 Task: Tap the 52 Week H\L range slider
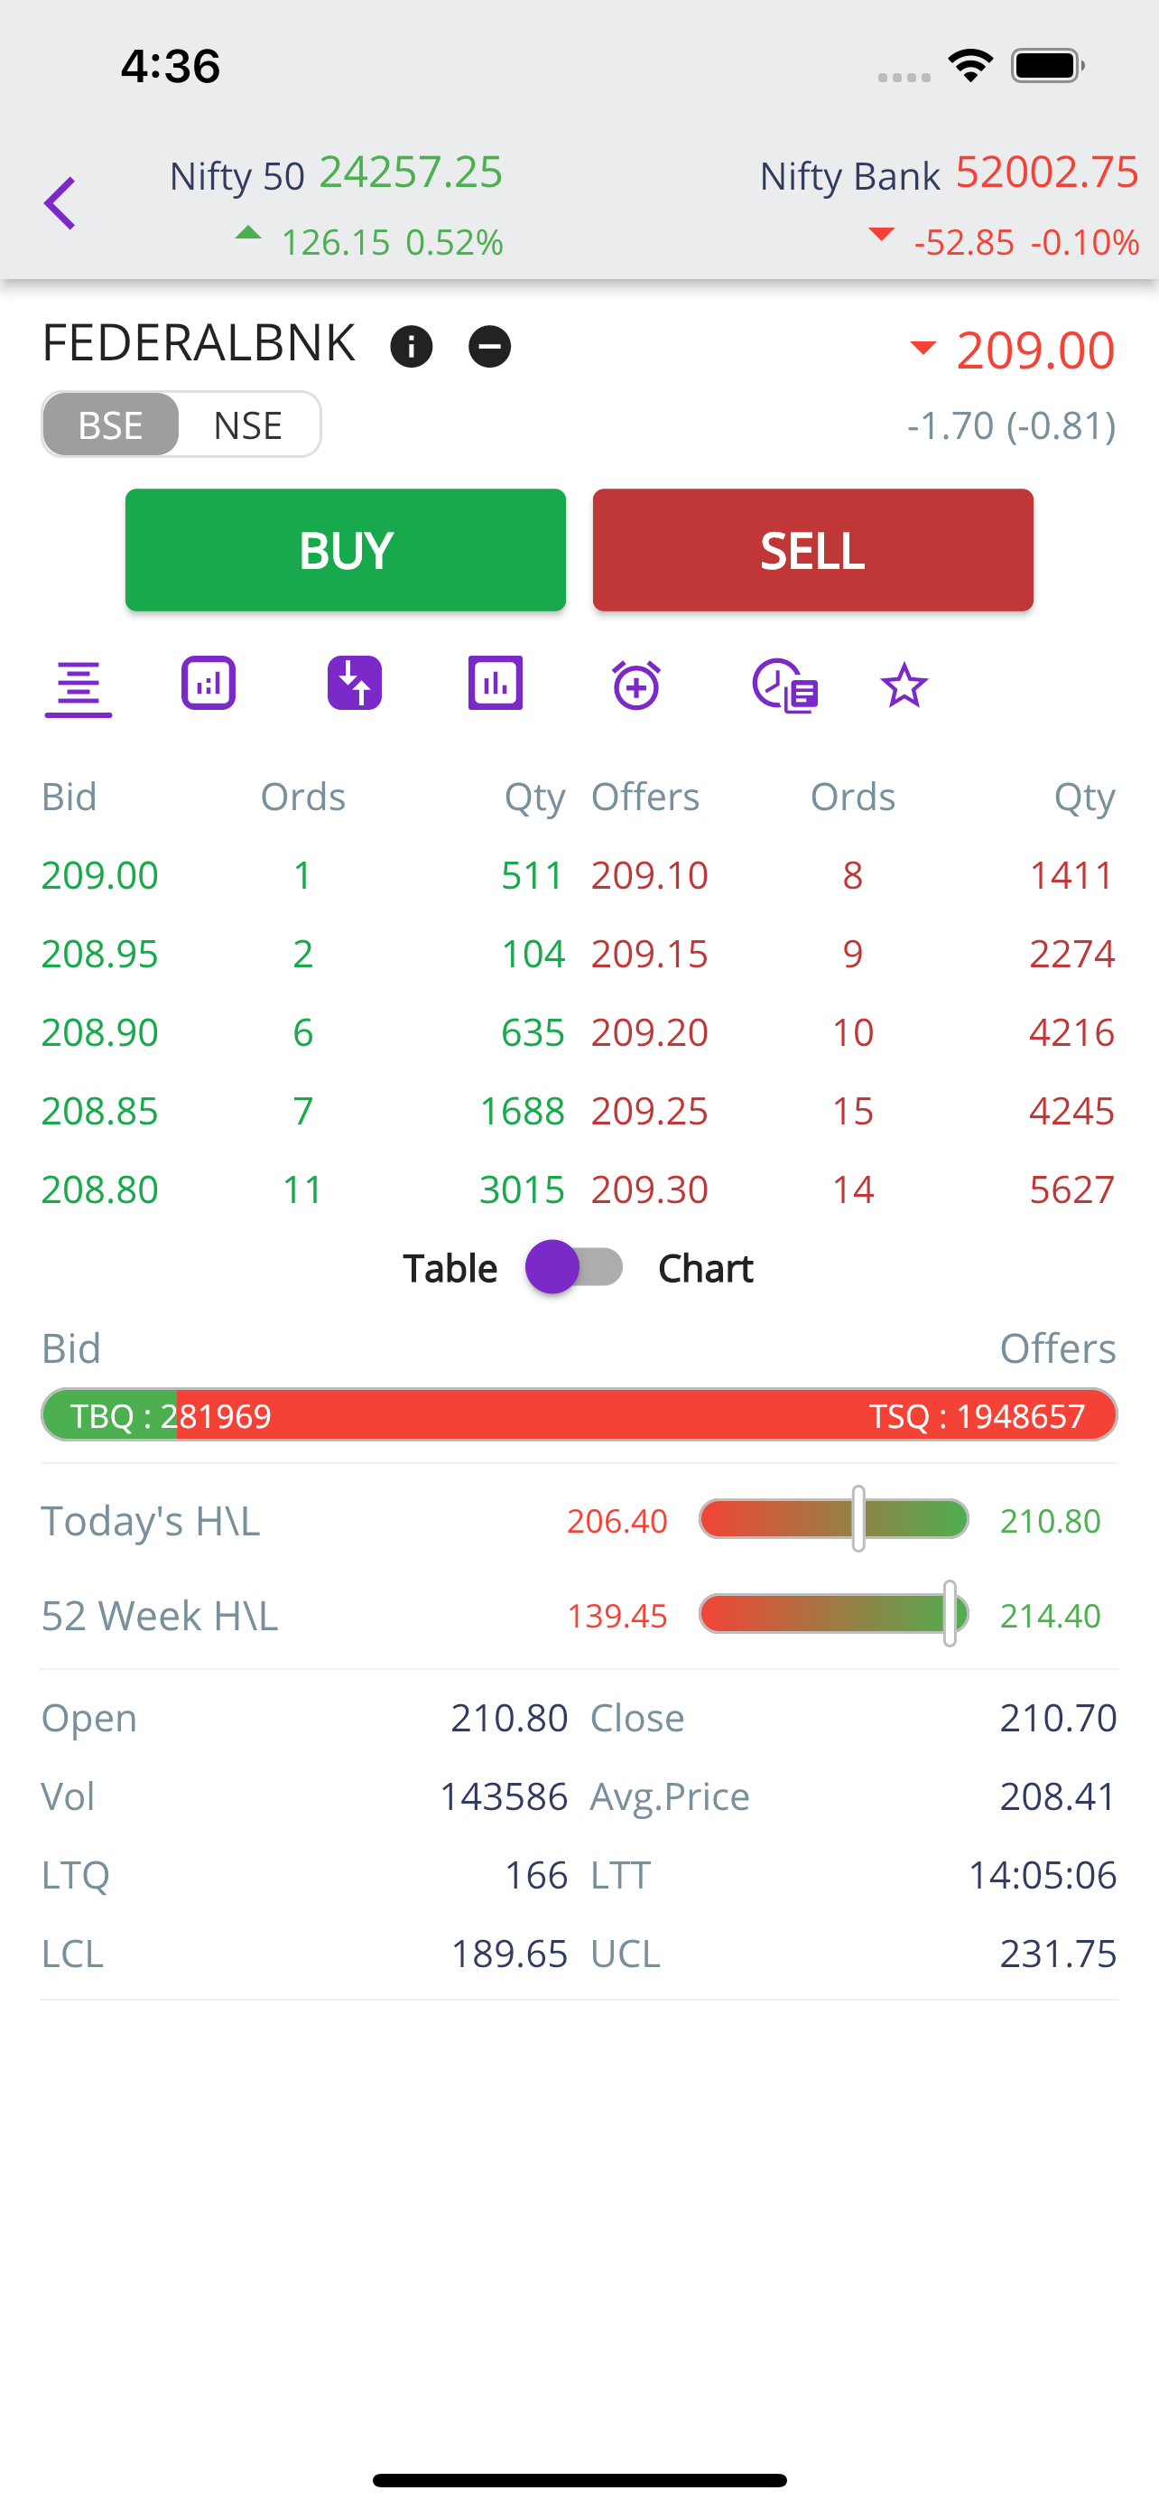point(834,1614)
